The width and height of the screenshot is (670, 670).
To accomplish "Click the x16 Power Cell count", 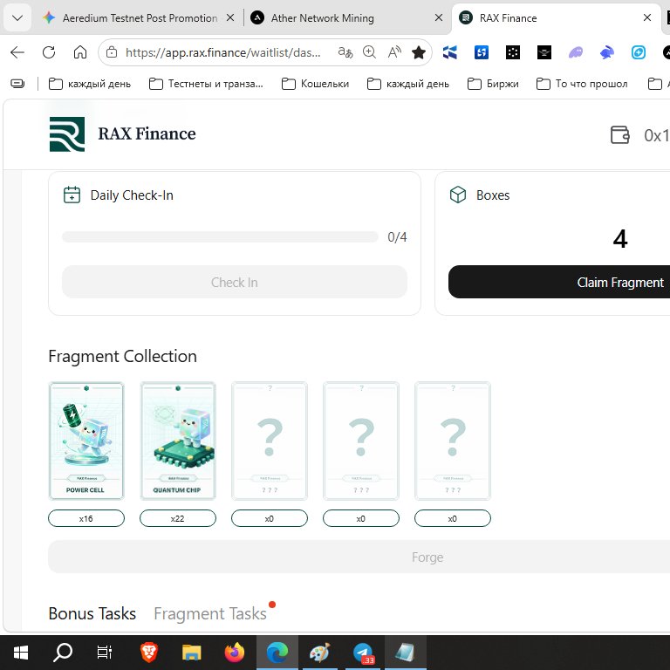I will [x=86, y=518].
